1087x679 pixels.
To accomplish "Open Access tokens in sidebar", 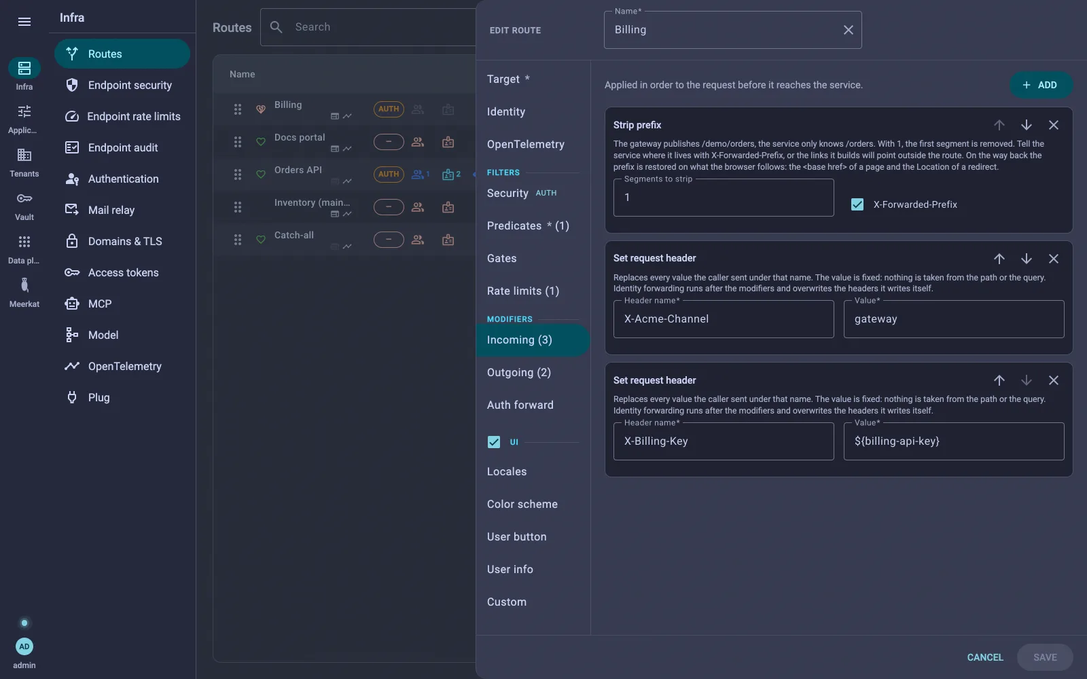I will pyautogui.click(x=122, y=272).
